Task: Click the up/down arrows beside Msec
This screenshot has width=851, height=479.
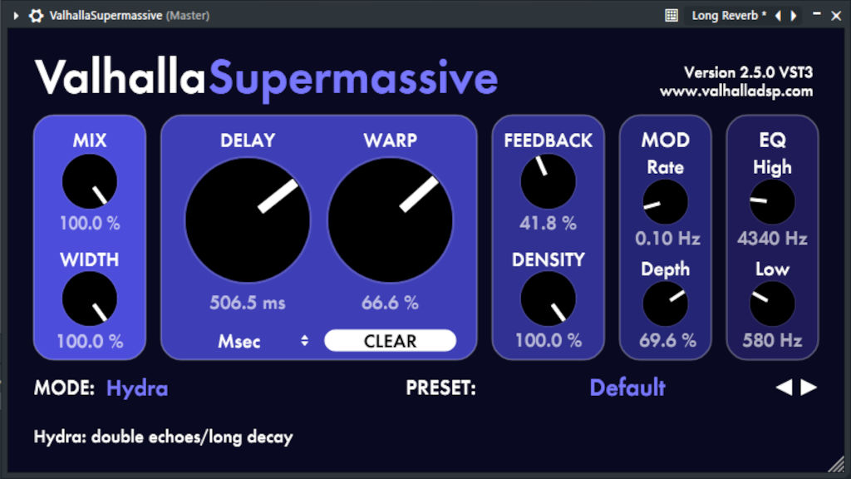Action: 303,341
